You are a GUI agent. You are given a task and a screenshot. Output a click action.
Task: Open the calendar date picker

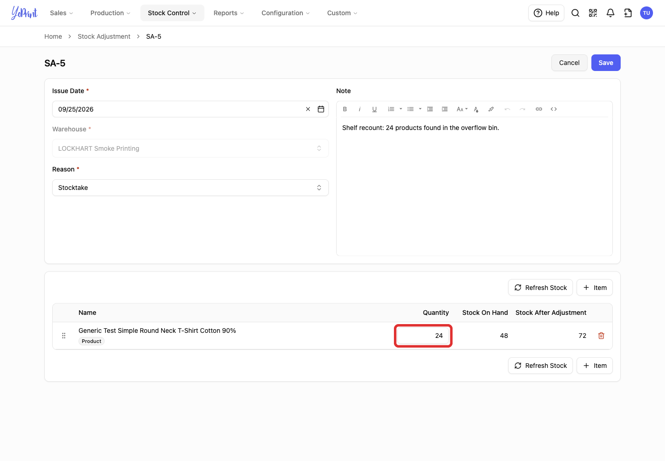coord(321,109)
